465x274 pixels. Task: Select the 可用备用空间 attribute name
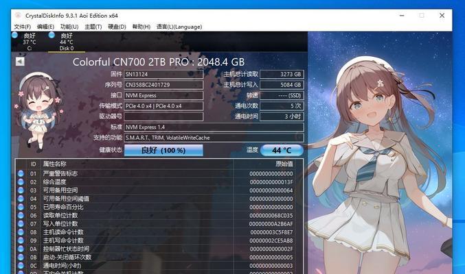pos(60,190)
